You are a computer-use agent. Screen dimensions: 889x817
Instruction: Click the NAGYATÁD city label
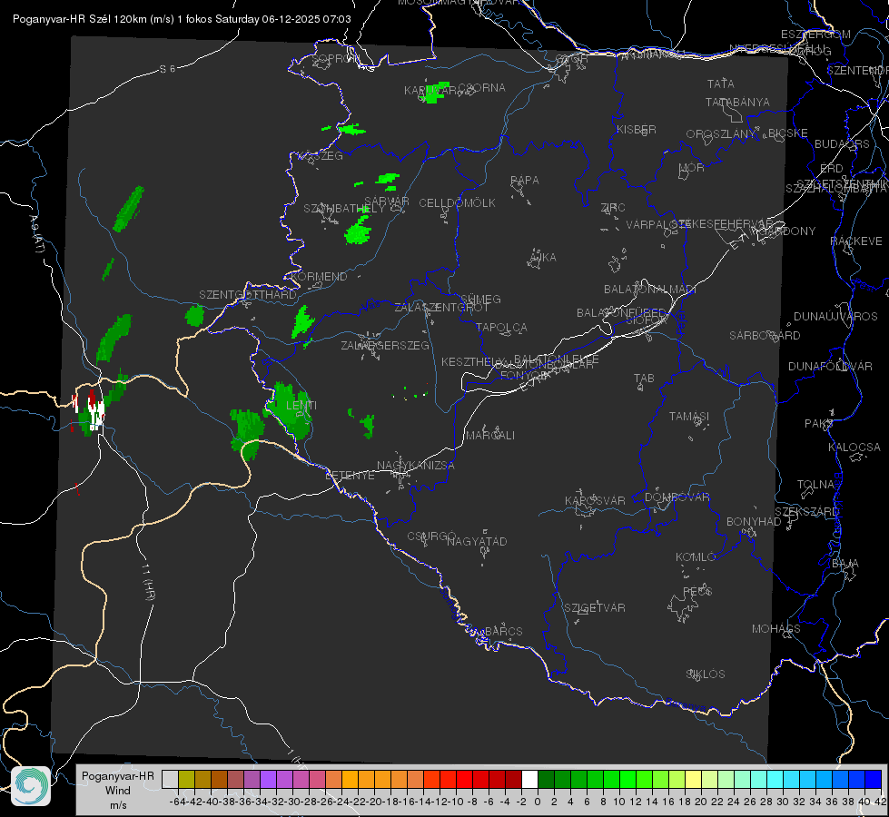coord(477,541)
